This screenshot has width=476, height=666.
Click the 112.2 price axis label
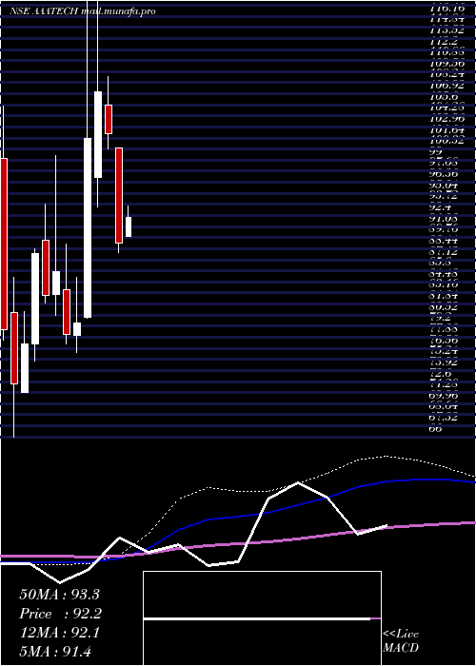(x=443, y=41)
